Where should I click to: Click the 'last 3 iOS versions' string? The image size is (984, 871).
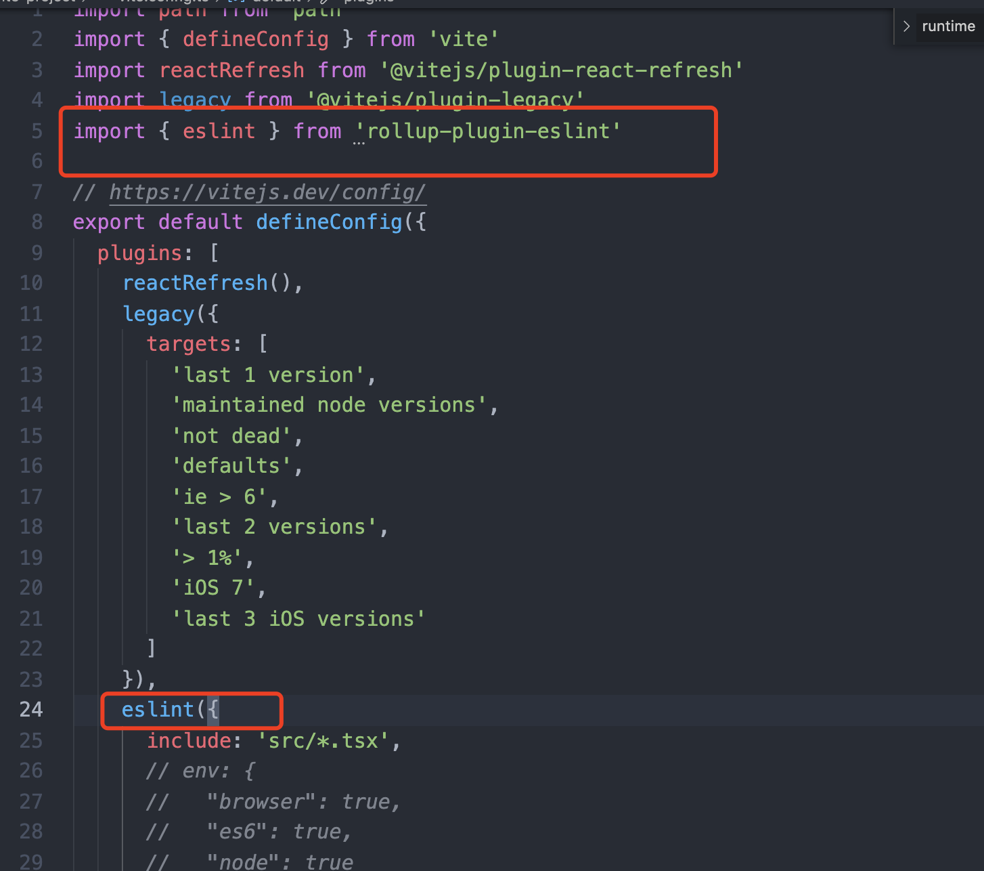tap(298, 618)
